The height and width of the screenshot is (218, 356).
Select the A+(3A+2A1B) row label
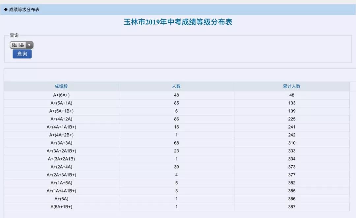61,159
